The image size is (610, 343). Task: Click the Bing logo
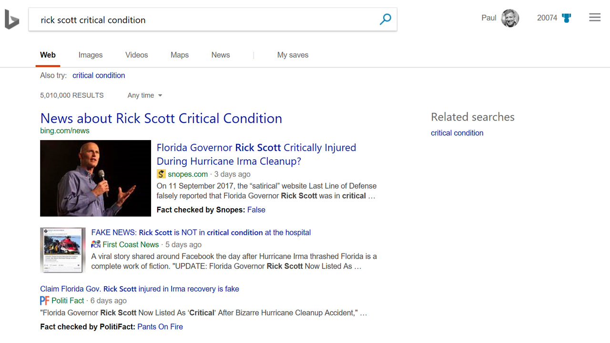pos(11,19)
